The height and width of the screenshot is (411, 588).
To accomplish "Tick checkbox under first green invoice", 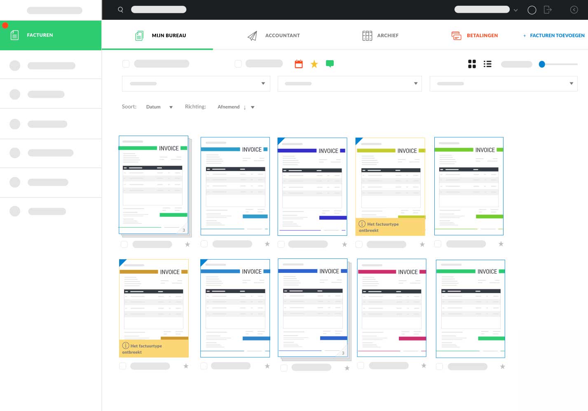I will pyautogui.click(x=124, y=244).
